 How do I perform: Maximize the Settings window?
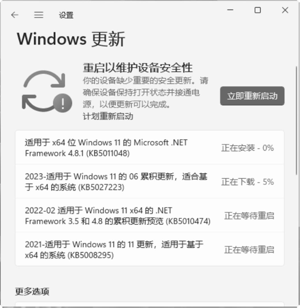click(x=258, y=10)
